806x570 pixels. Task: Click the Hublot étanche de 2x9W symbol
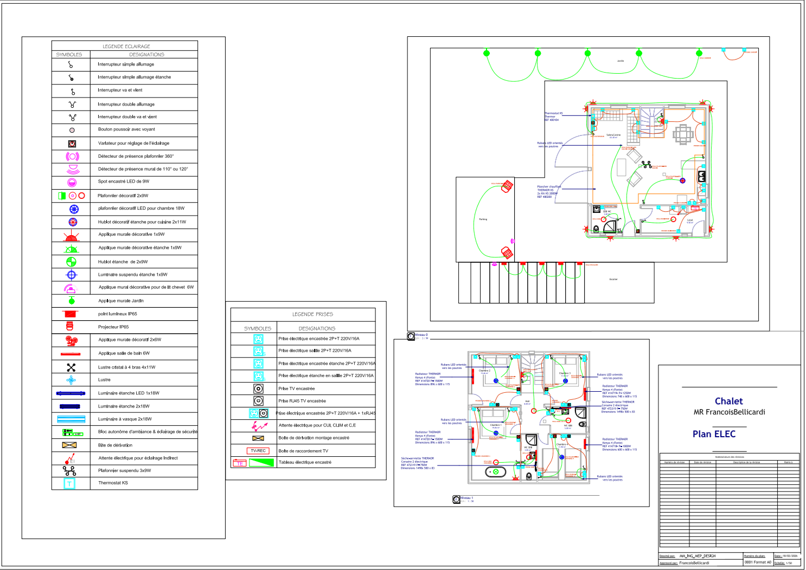point(72,262)
